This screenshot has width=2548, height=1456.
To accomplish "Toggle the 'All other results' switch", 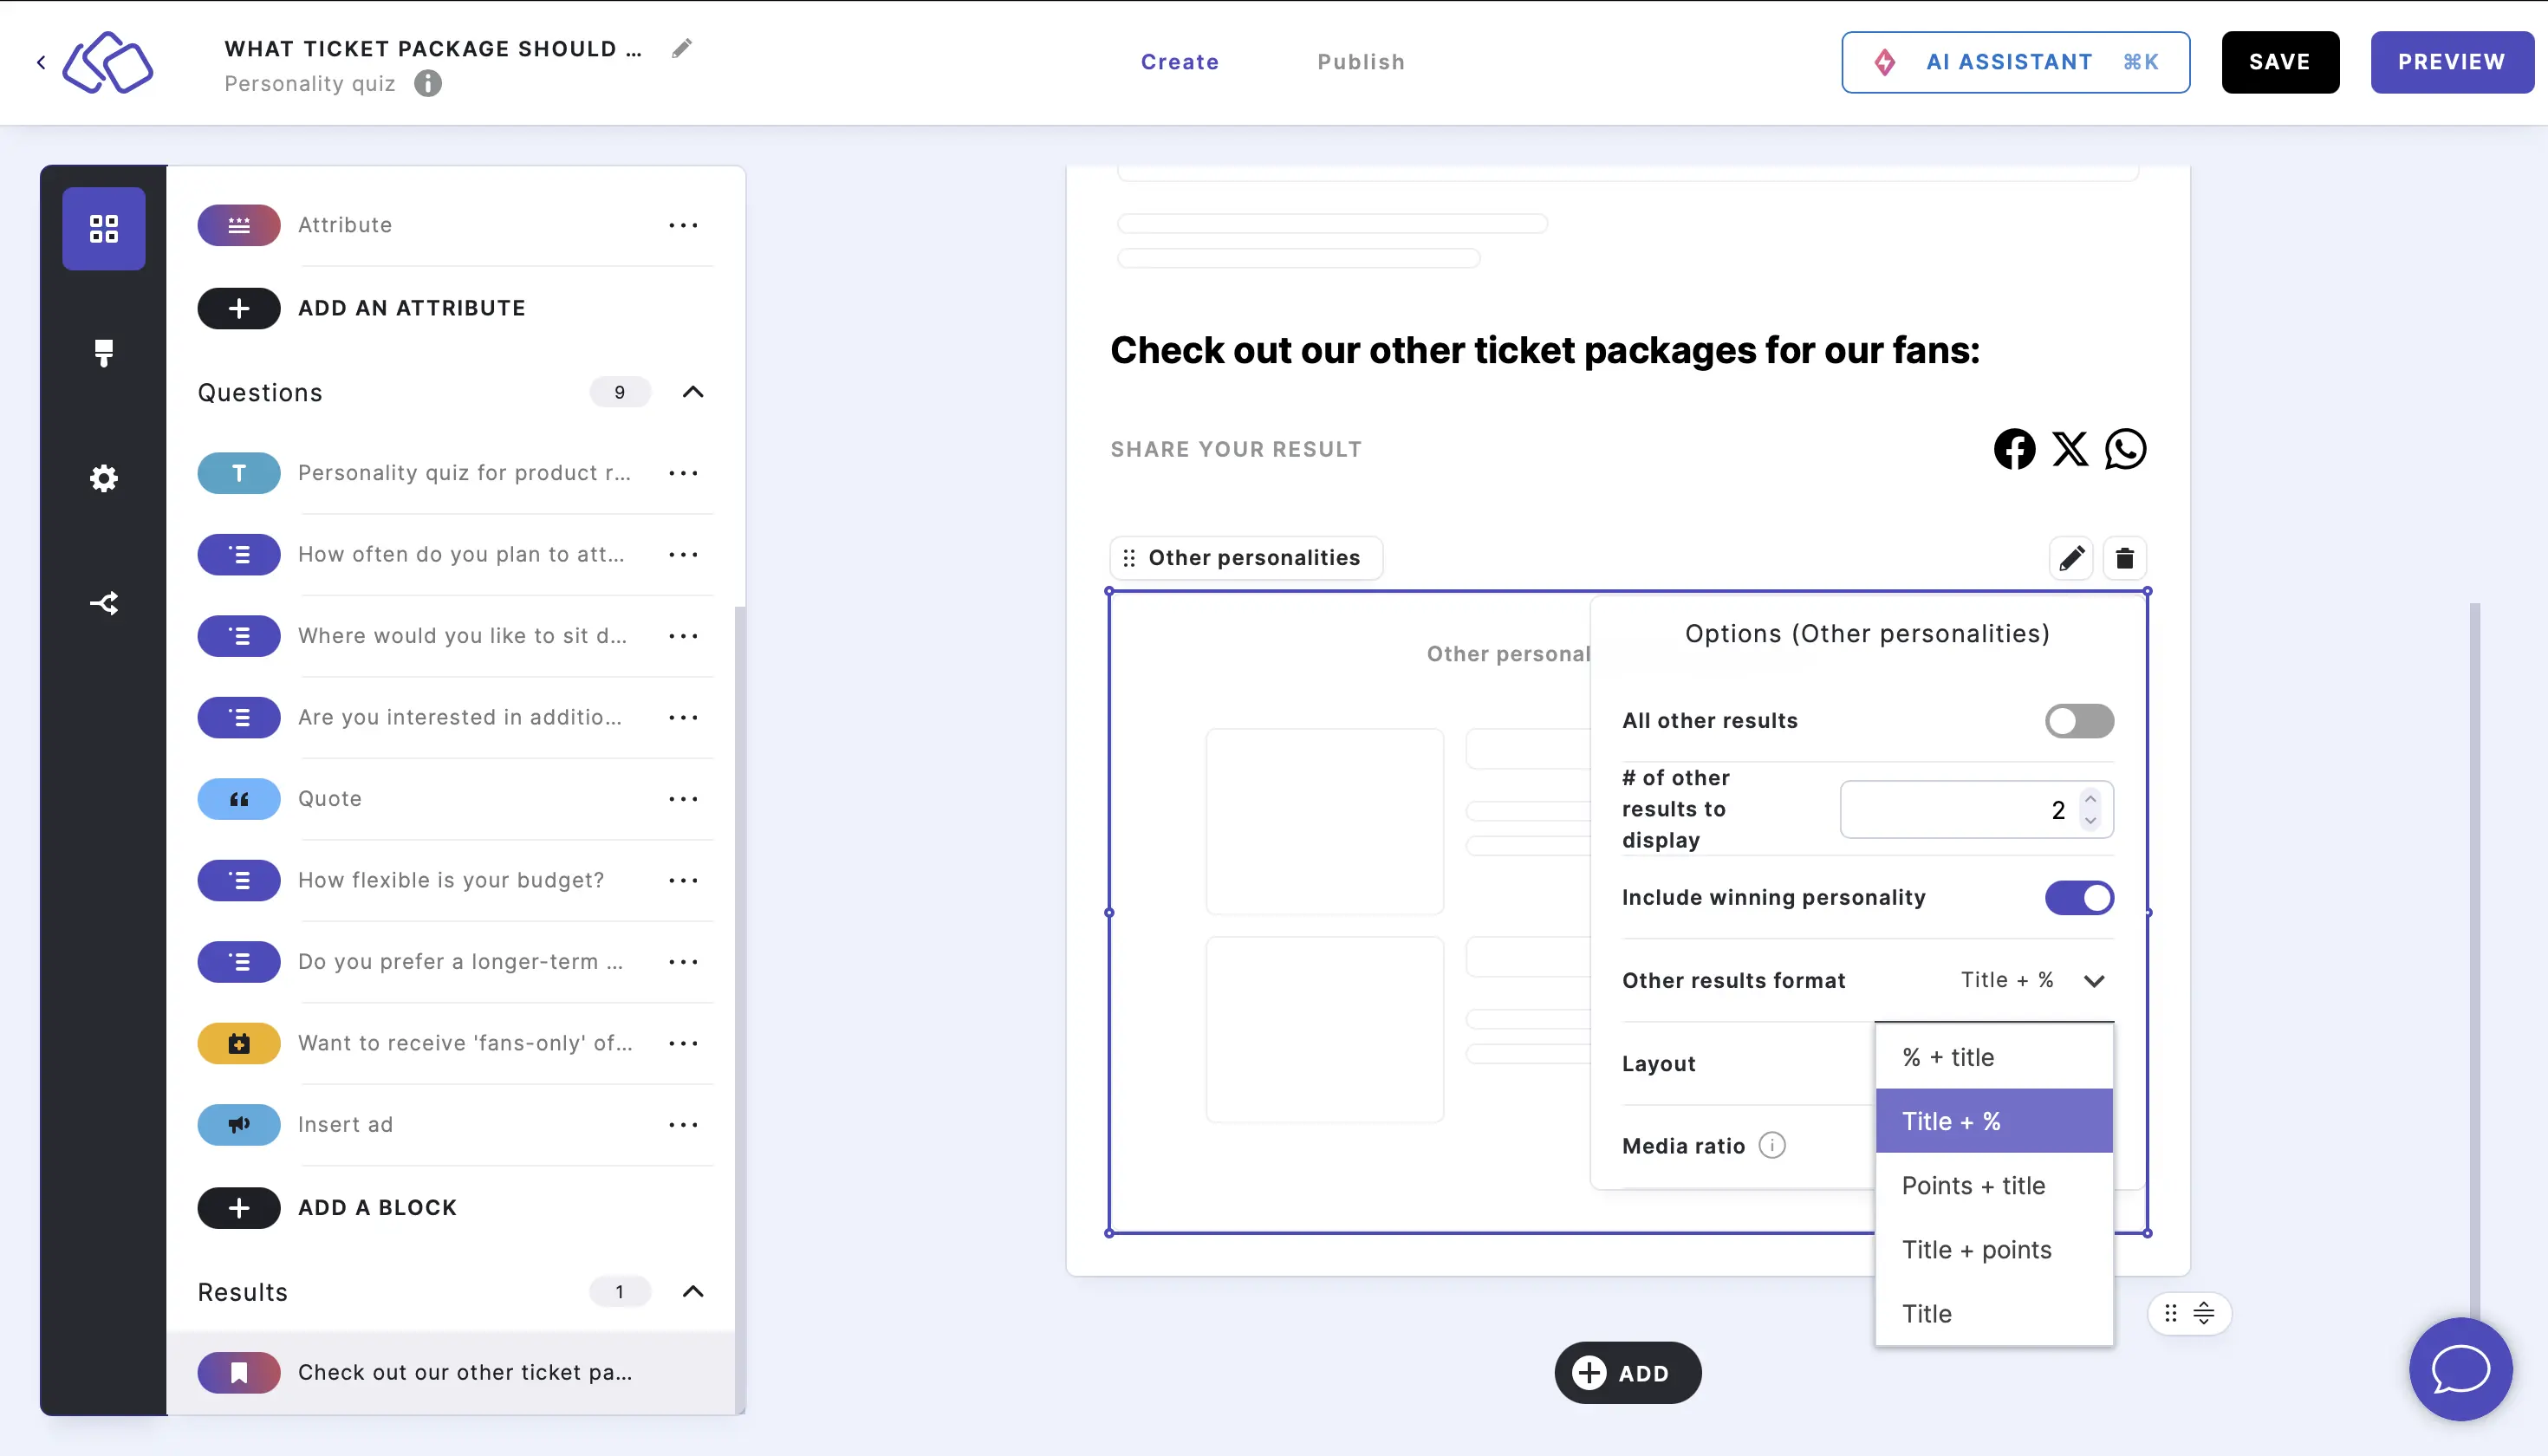I will (x=2079, y=721).
